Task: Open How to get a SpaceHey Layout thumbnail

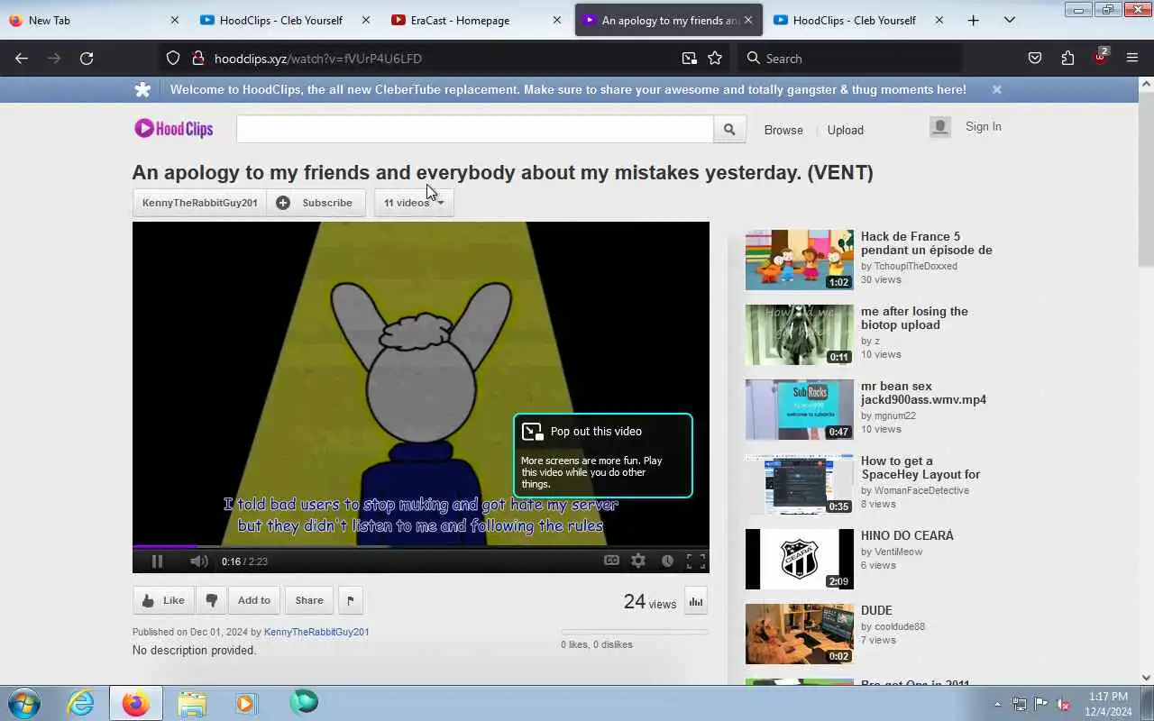Action: pyautogui.click(x=799, y=484)
